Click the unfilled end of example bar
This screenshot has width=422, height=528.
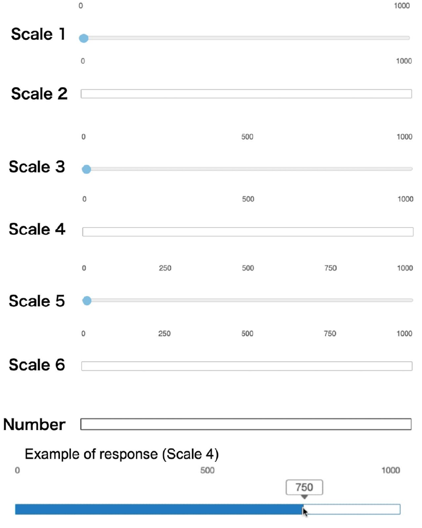click(x=352, y=510)
